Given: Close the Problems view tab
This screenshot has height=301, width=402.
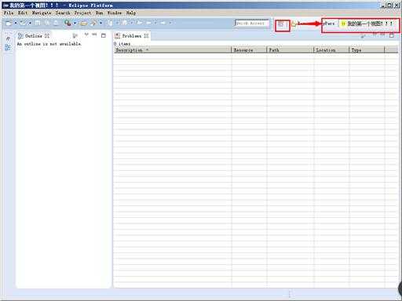Looking at the screenshot, I should (x=146, y=36).
